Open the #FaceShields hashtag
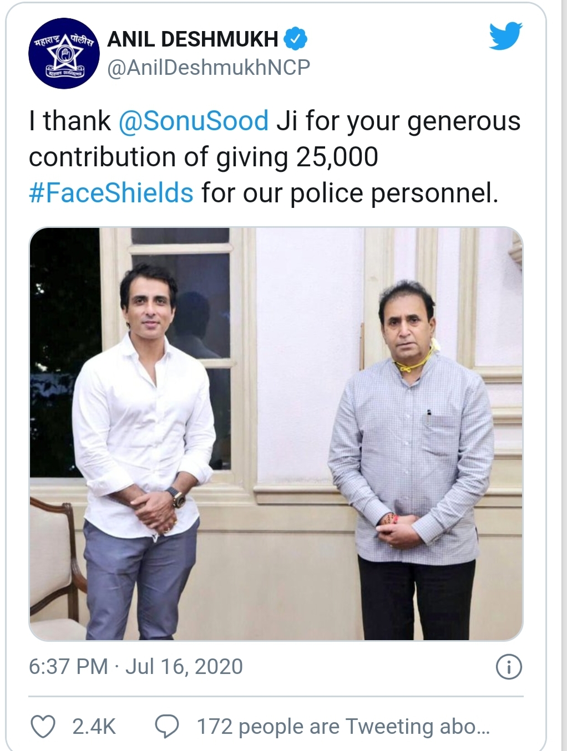Viewport: 567px width, 751px height. click(x=111, y=193)
